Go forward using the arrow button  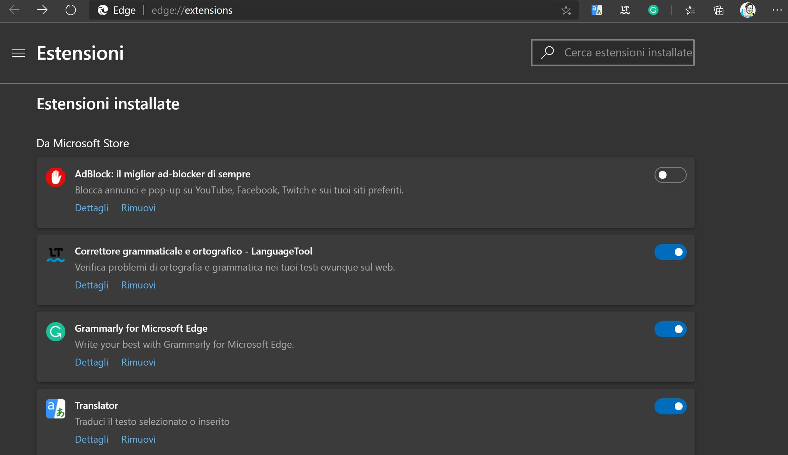42,10
